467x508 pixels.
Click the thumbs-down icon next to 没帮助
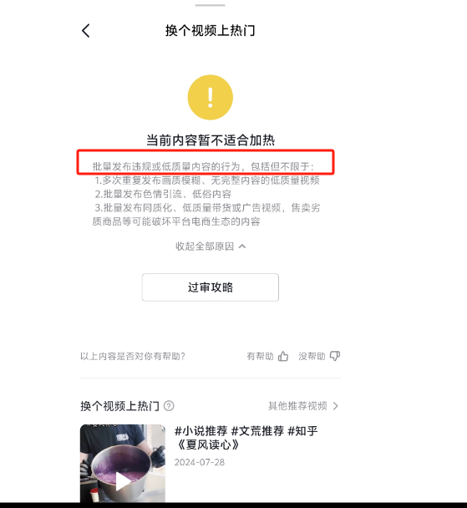334,356
